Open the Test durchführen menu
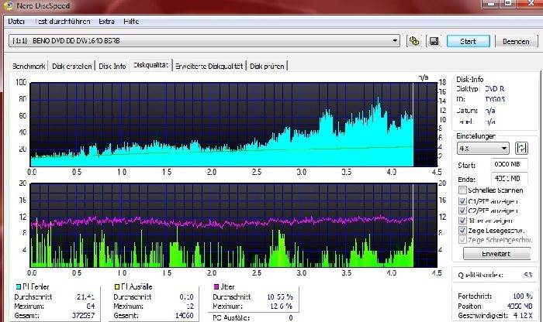The image size is (543, 322). click(x=63, y=22)
